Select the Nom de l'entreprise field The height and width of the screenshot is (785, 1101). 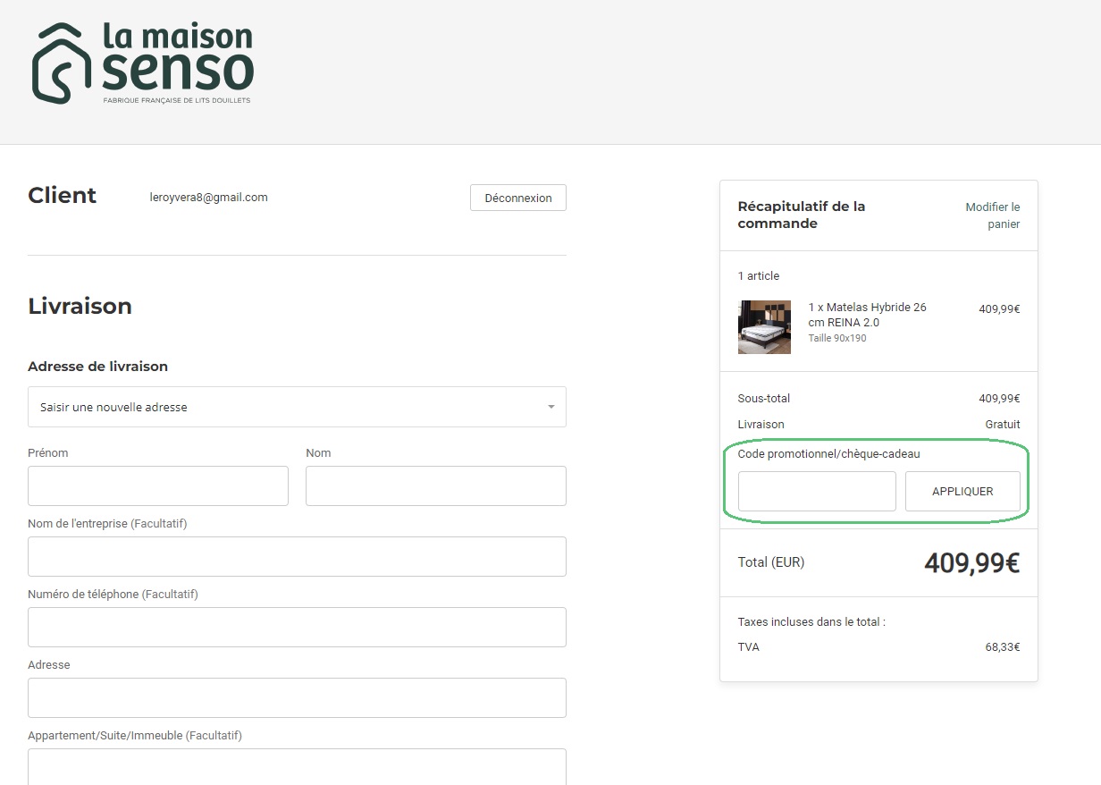point(297,556)
